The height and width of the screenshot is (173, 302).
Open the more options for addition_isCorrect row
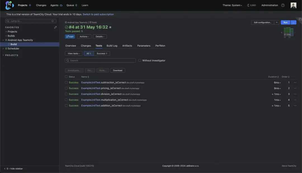[x=295, y=105]
